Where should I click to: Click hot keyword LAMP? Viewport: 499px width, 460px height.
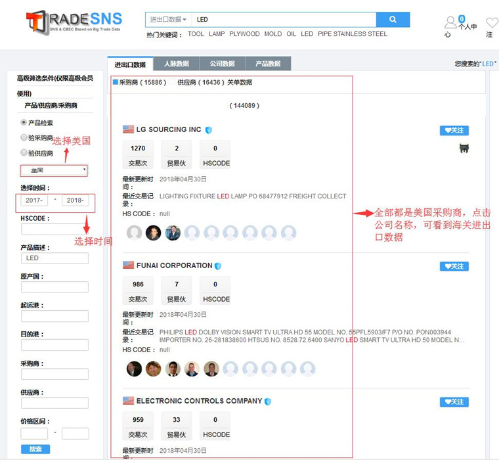click(x=217, y=34)
